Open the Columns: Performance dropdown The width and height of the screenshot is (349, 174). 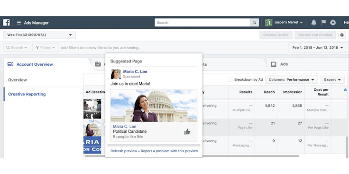[x=291, y=80]
